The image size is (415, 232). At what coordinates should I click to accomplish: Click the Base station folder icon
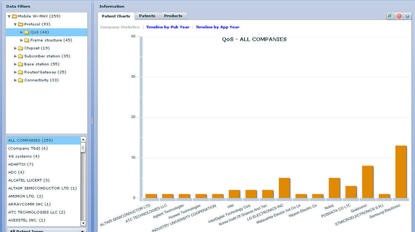20,64
